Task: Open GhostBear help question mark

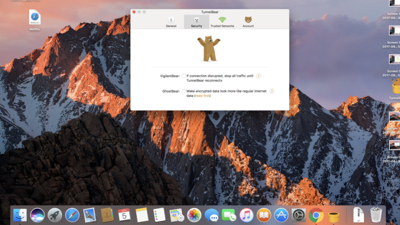Action: (x=272, y=91)
